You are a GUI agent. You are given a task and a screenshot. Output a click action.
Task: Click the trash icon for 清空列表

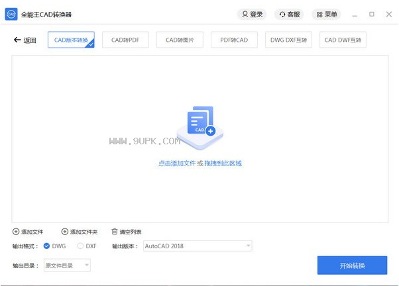tap(115, 231)
